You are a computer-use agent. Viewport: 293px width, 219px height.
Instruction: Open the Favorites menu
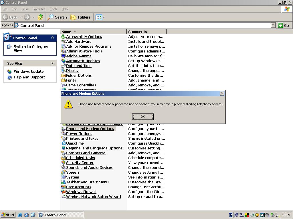coord(39,9)
